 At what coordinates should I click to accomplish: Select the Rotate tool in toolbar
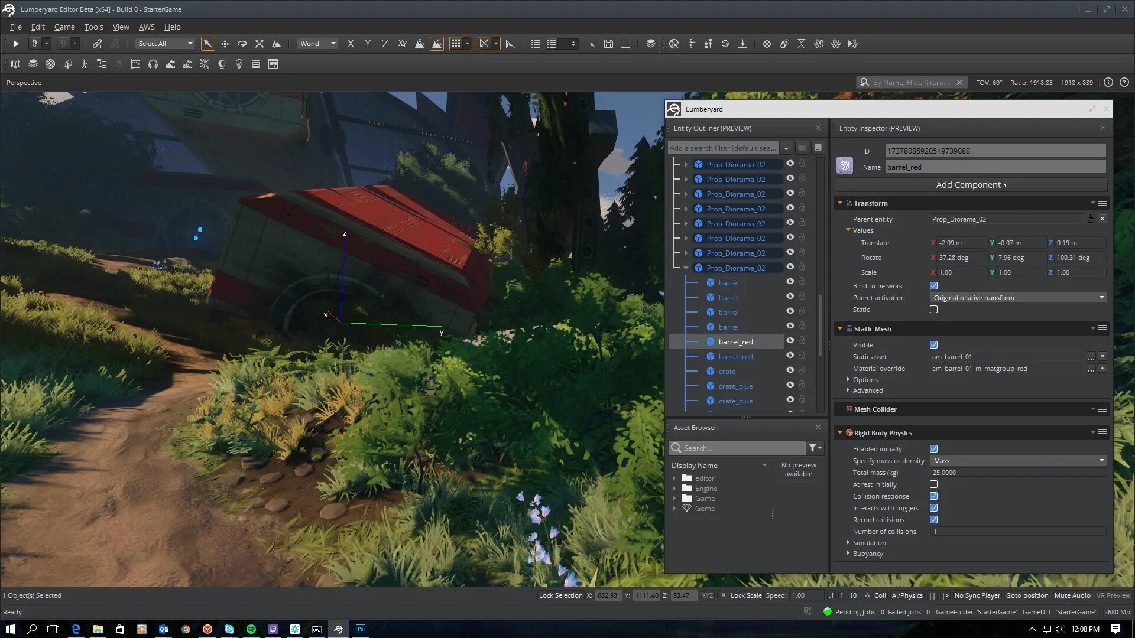[x=242, y=44]
